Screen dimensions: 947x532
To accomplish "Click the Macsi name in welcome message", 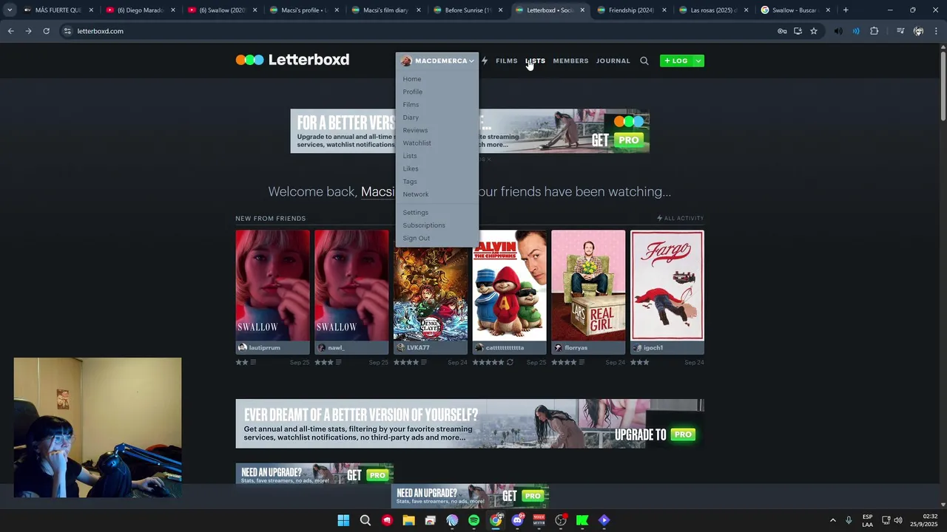I will [x=377, y=191].
